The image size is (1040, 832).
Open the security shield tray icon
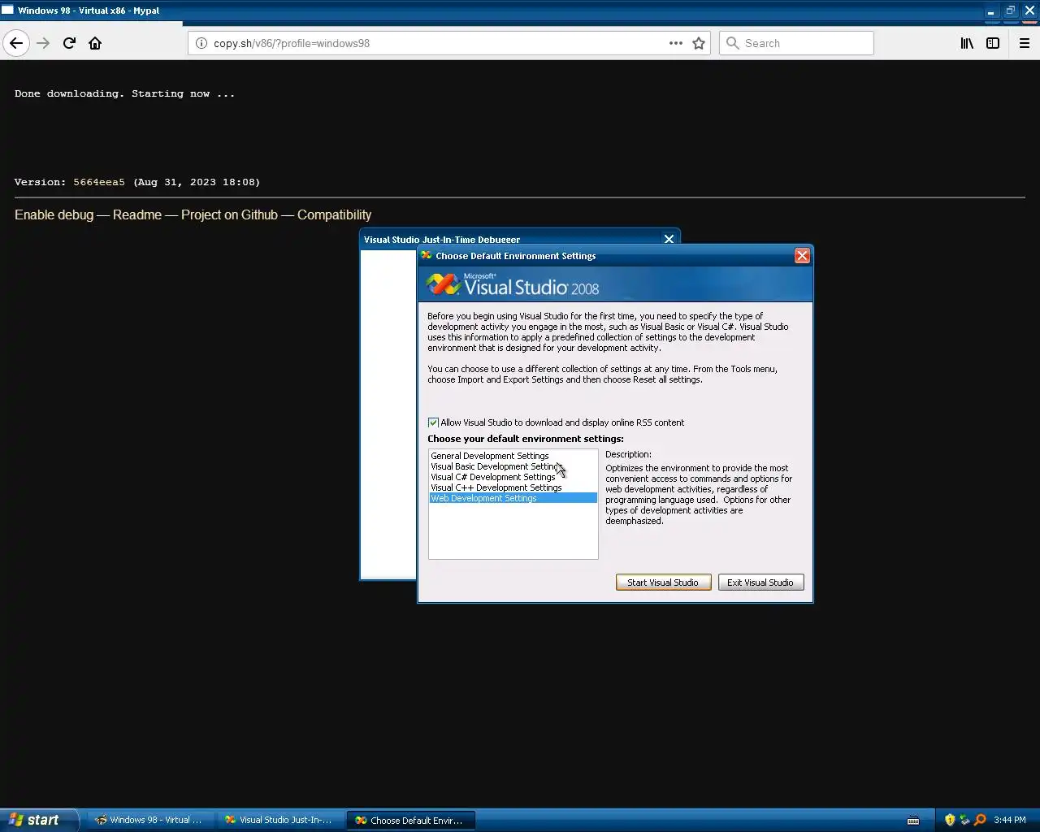pyautogui.click(x=950, y=820)
